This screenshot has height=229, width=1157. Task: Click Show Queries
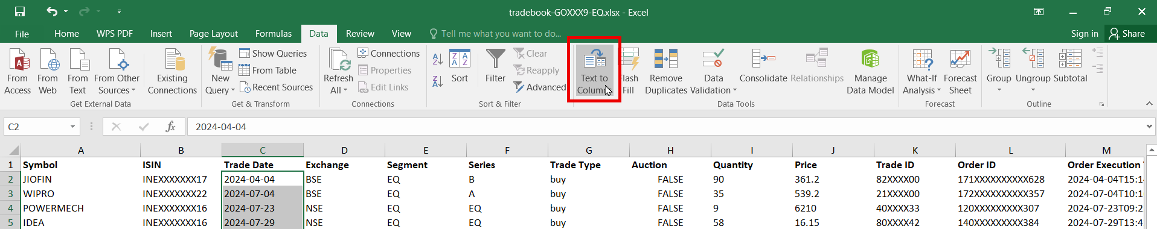coord(273,54)
